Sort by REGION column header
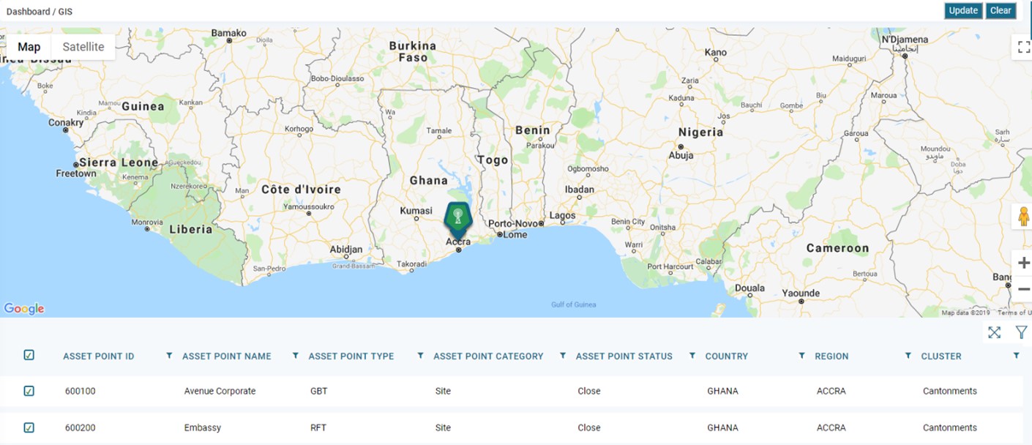This screenshot has width=1032, height=445. tap(832, 356)
